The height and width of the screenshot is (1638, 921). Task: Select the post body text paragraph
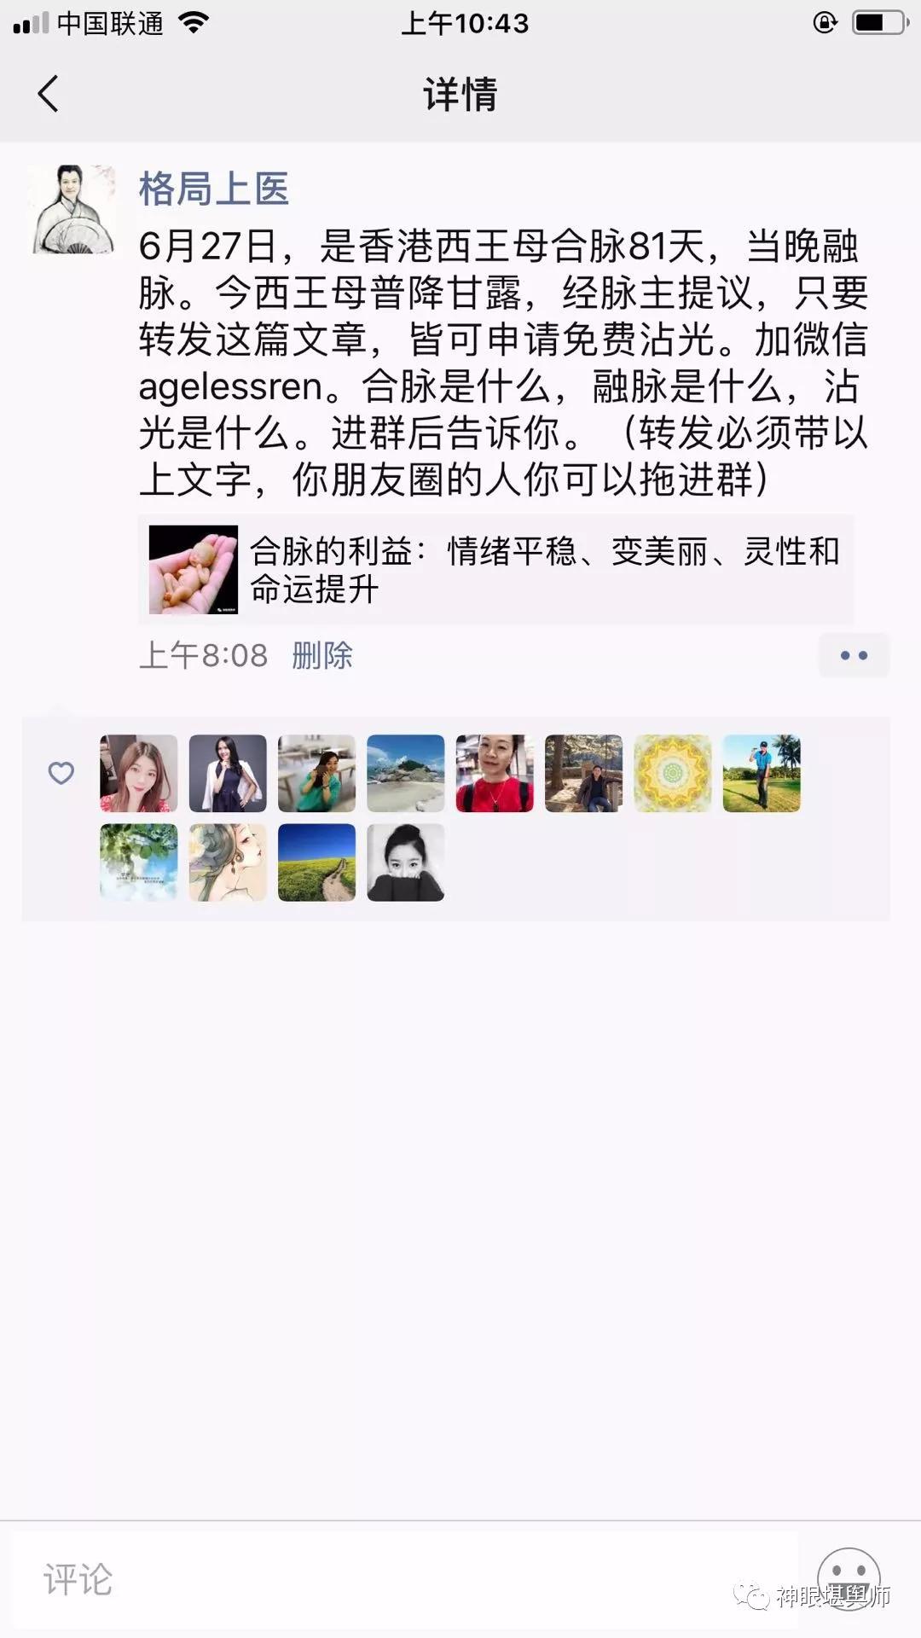[x=503, y=363]
